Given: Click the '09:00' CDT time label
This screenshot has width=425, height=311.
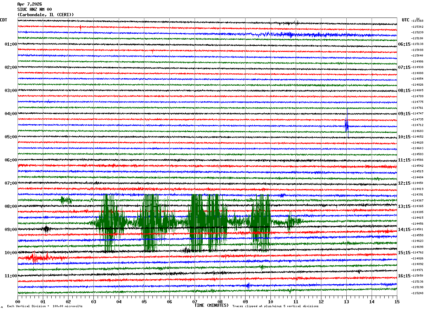Looking at the screenshot, I should point(11,230).
